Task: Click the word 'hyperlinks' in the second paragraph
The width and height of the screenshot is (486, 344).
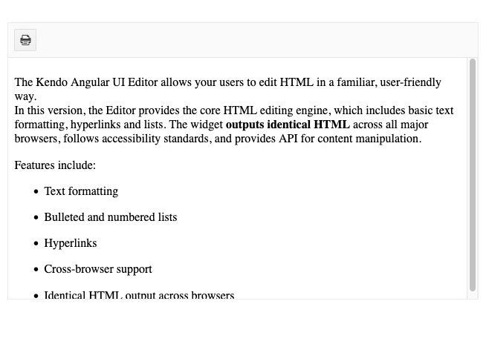Action: pyautogui.click(x=95, y=125)
